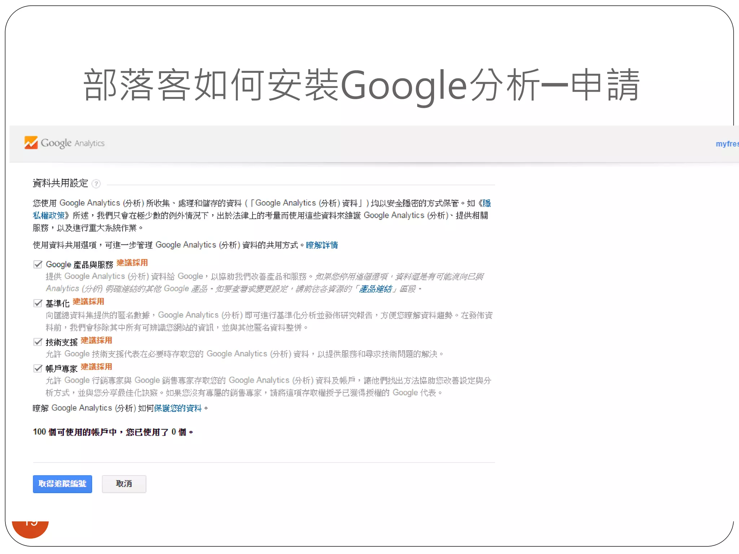739x554 pixels.
Task: Open the 保護您的資料 link
Action: (x=178, y=408)
